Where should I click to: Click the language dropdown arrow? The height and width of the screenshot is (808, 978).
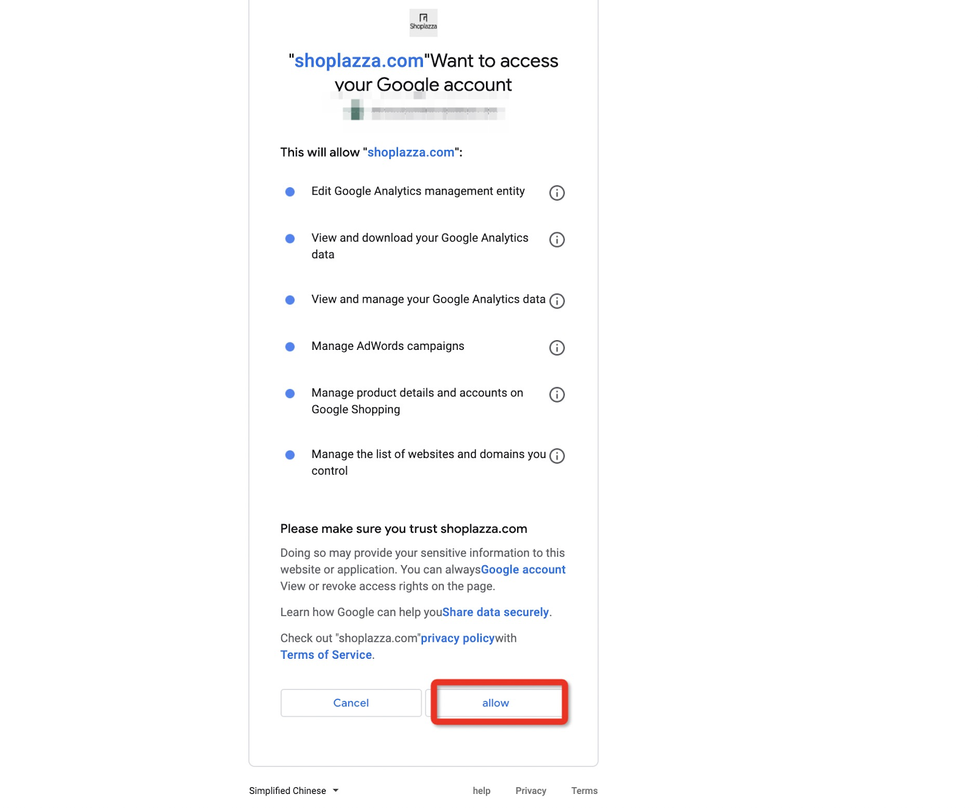point(336,791)
